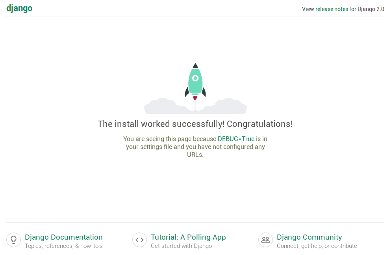The height and width of the screenshot is (255, 391).
Task: Open Tutorial: A Polling App
Action: click(188, 237)
